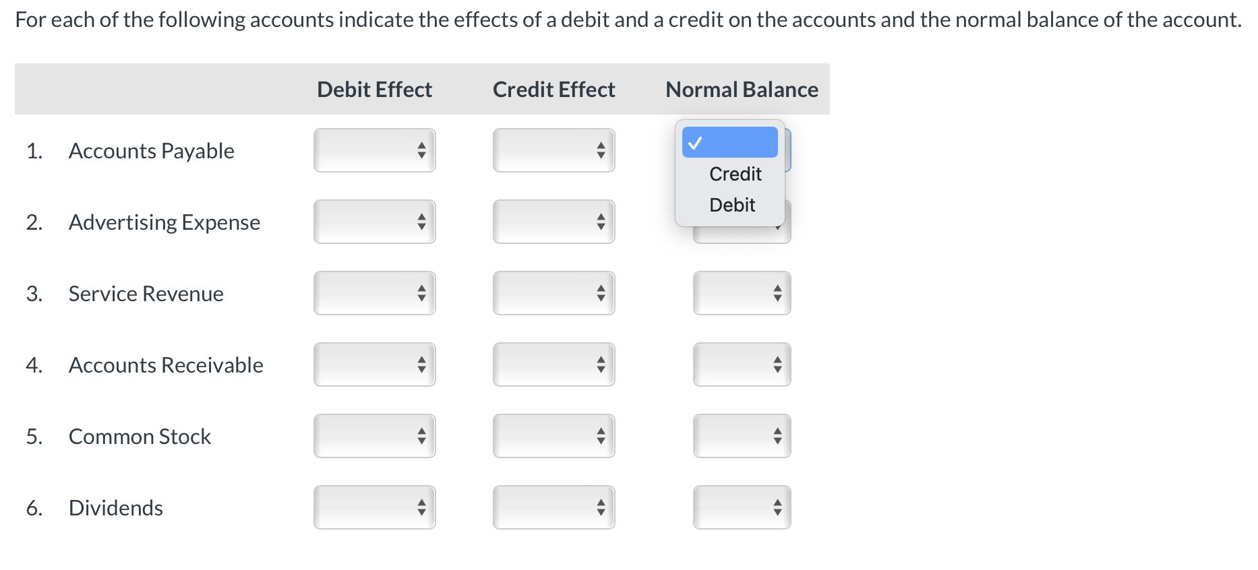This screenshot has width=1258, height=570.
Task: Open the Normal Balance dropdown for Service Revenue
Action: (741, 293)
